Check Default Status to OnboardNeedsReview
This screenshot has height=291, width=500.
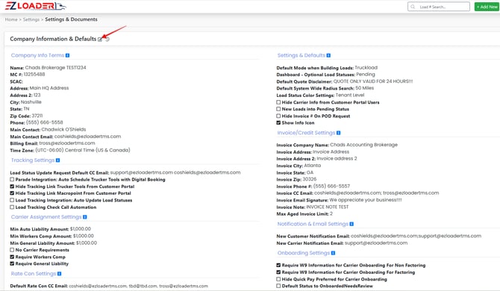tap(278, 286)
